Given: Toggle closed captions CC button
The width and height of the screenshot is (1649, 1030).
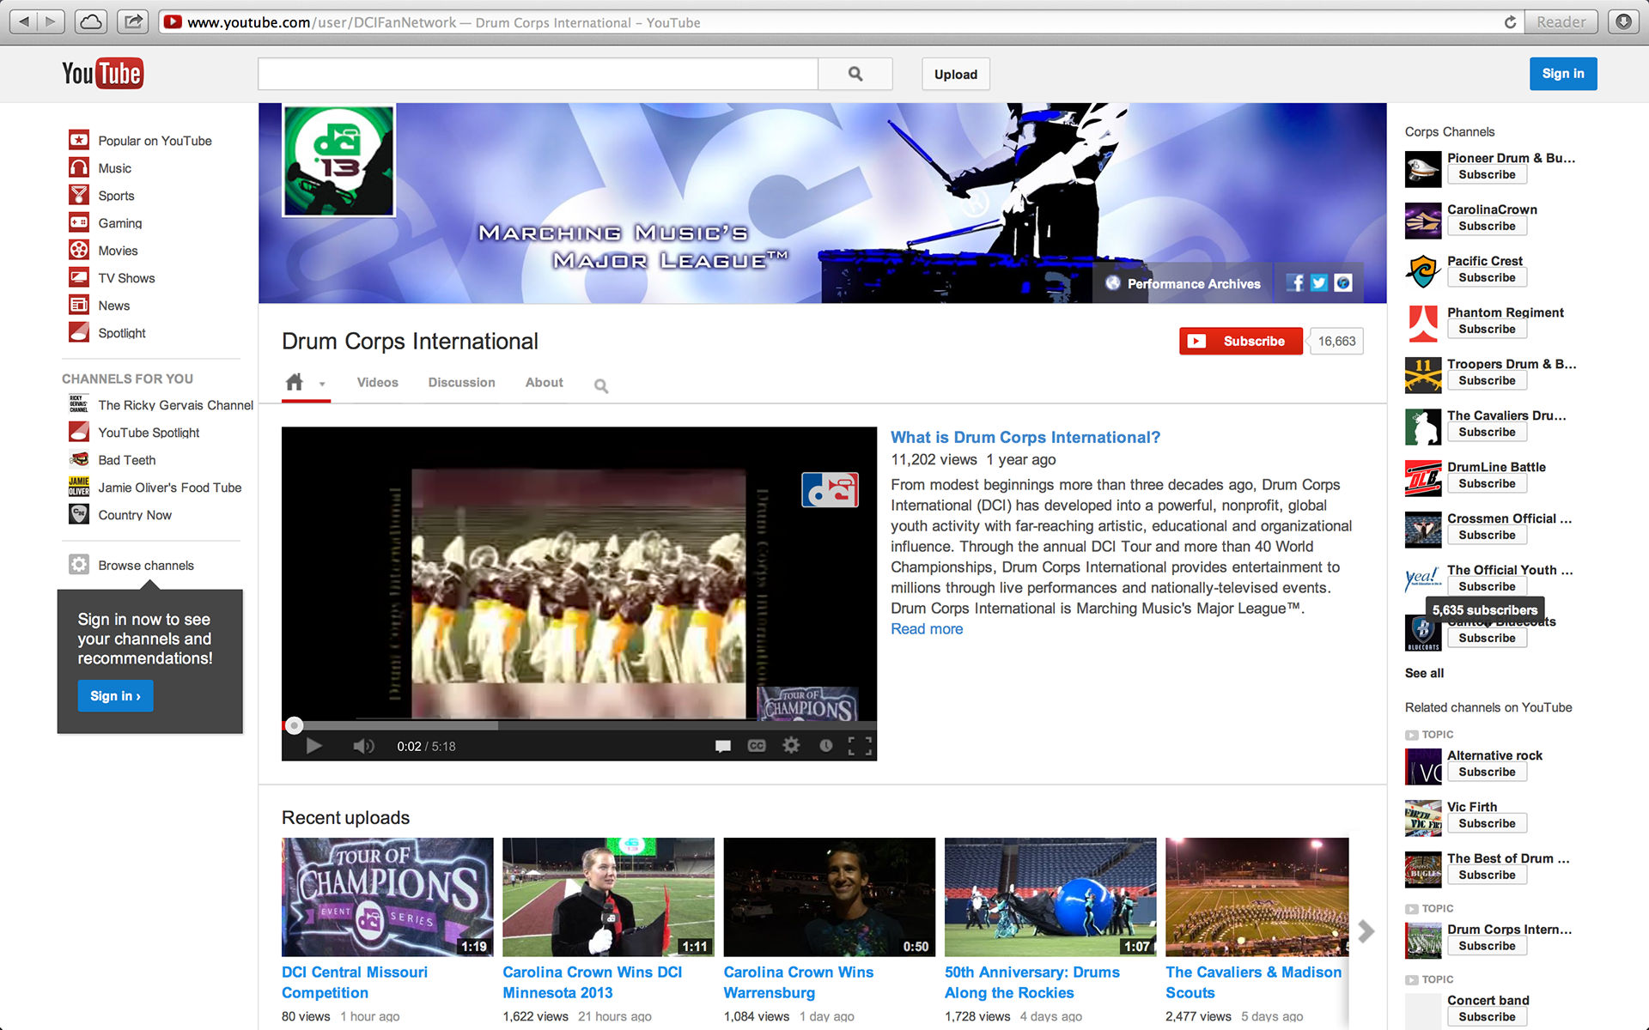Looking at the screenshot, I should pyautogui.click(x=757, y=746).
